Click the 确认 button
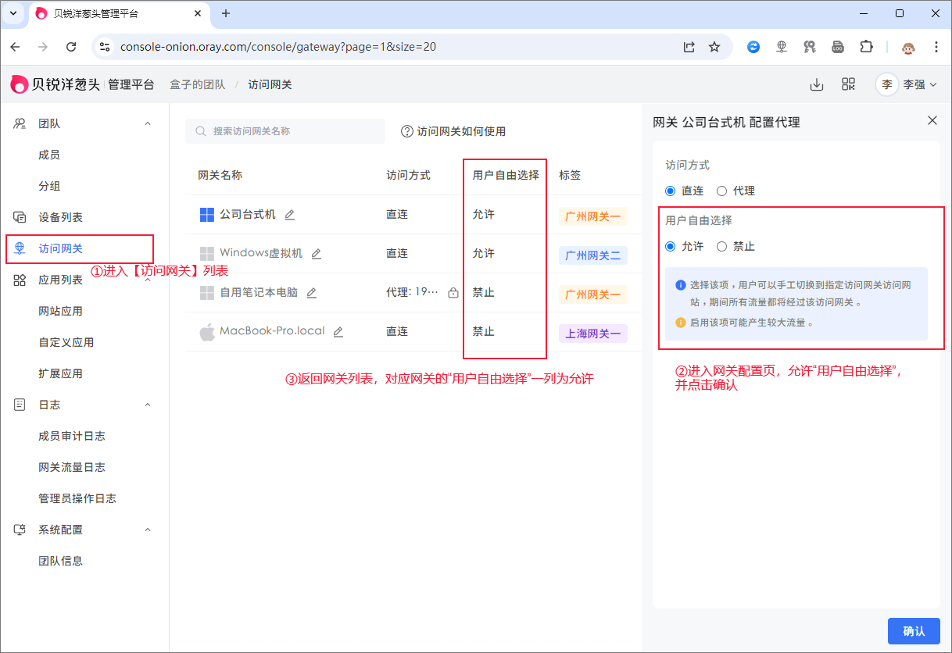952x653 pixels. (x=914, y=631)
